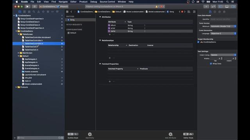Go back in editor history
250x140 pixels.
(x=71, y=12)
